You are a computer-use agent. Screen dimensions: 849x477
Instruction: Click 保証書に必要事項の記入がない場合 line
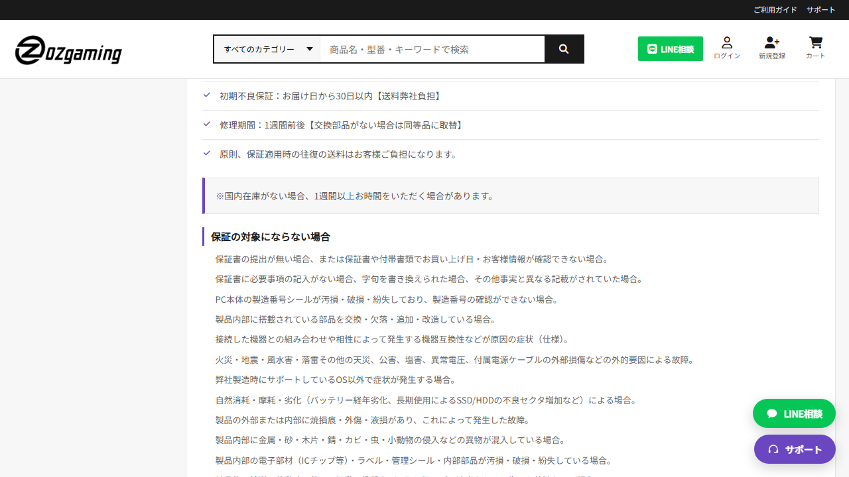(429, 279)
